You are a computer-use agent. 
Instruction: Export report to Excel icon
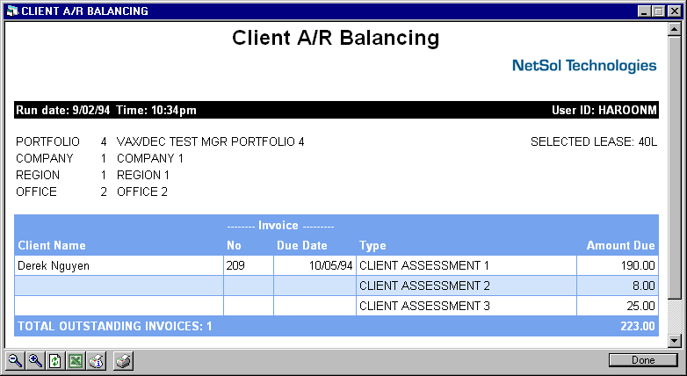click(76, 361)
